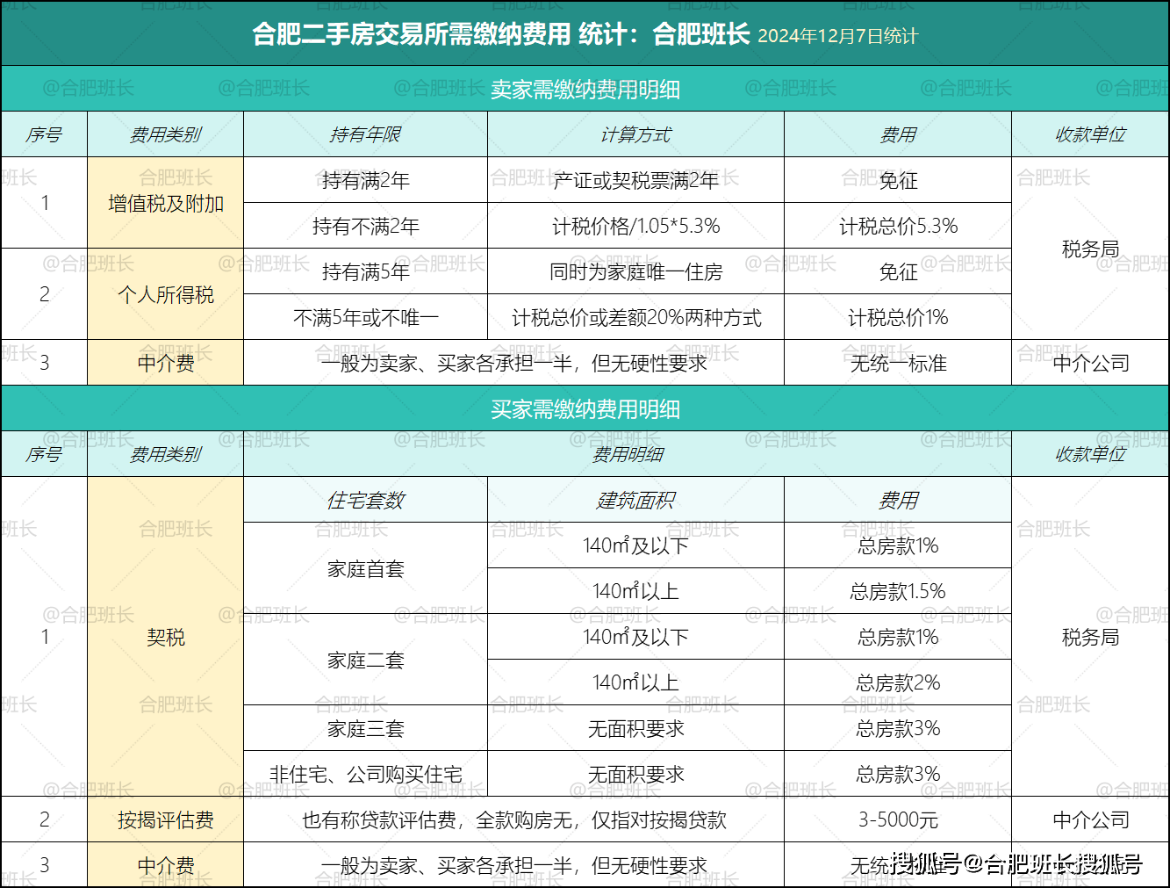The image size is (1170, 888).
Task: Click the title text 合肥二手房交易所需缴纳费用
Action: point(412,34)
